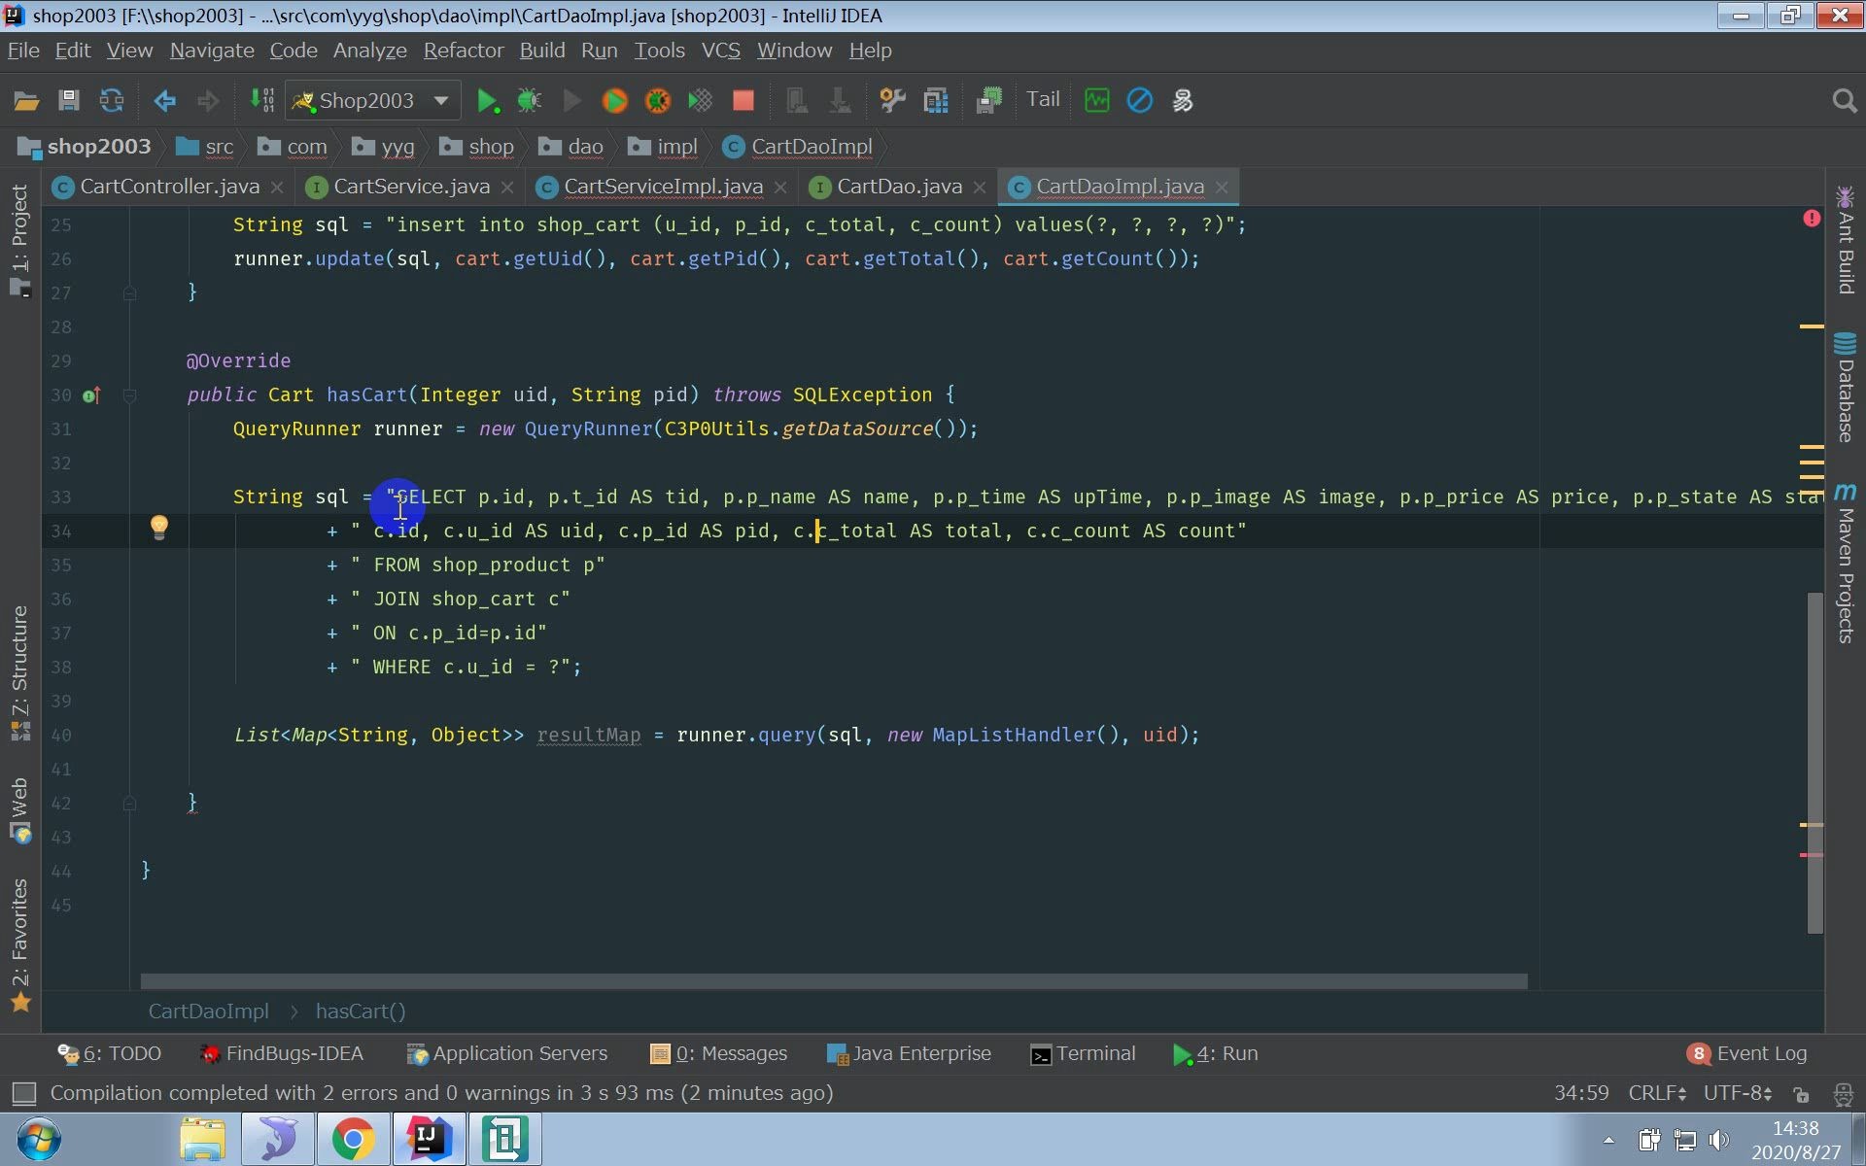The height and width of the screenshot is (1166, 1866).
Task: Open the CRLF line separator selector
Action: (1657, 1093)
